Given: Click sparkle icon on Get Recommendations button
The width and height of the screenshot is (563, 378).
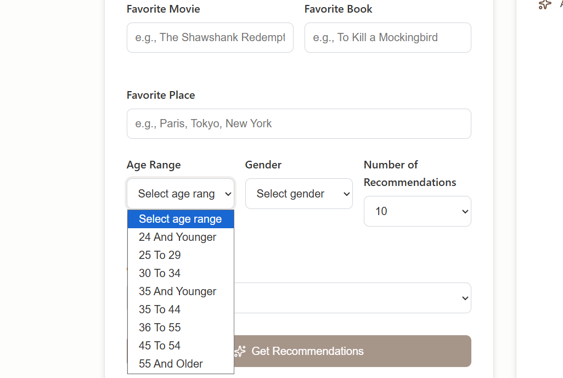Looking at the screenshot, I should (x=240, y=351).
